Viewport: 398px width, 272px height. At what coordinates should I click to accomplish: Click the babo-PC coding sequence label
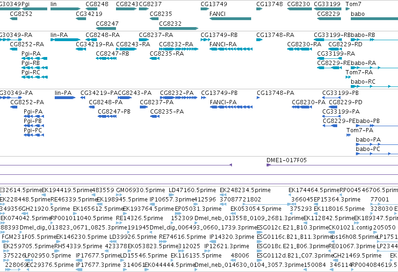click(368, 149)
